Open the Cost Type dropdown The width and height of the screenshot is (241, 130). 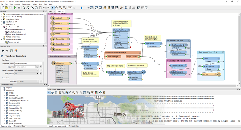coord(28,81)
